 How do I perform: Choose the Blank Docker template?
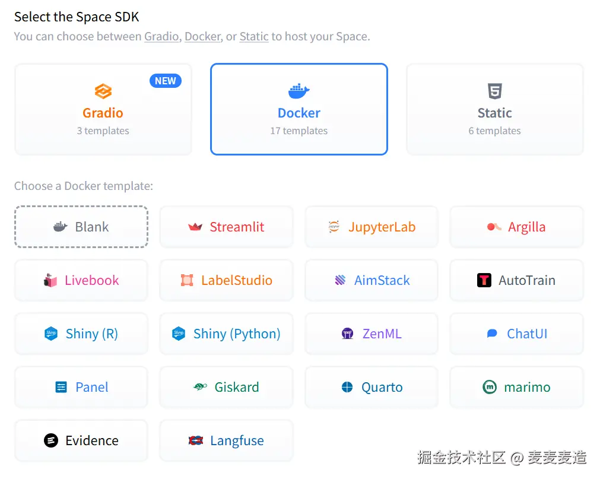click(81, 227)
